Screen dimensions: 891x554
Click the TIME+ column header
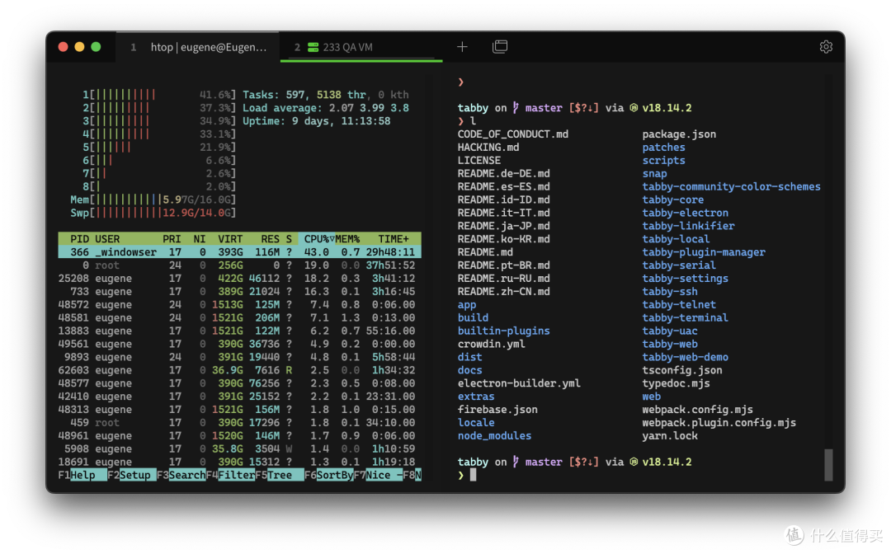coord(394,239)
